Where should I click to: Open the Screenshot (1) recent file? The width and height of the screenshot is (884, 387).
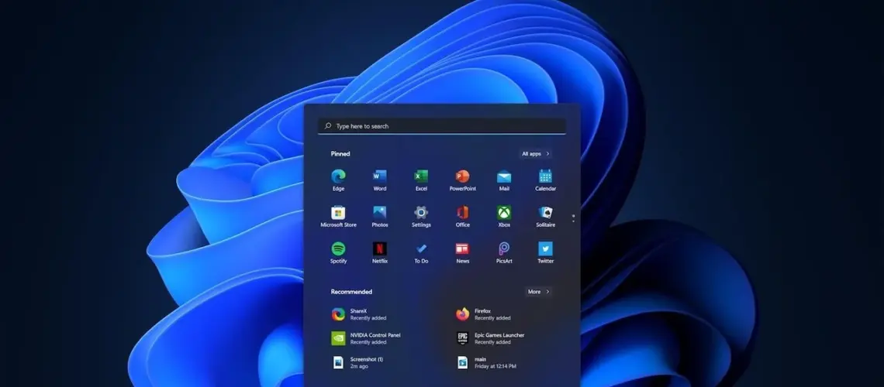coord(366,362)
